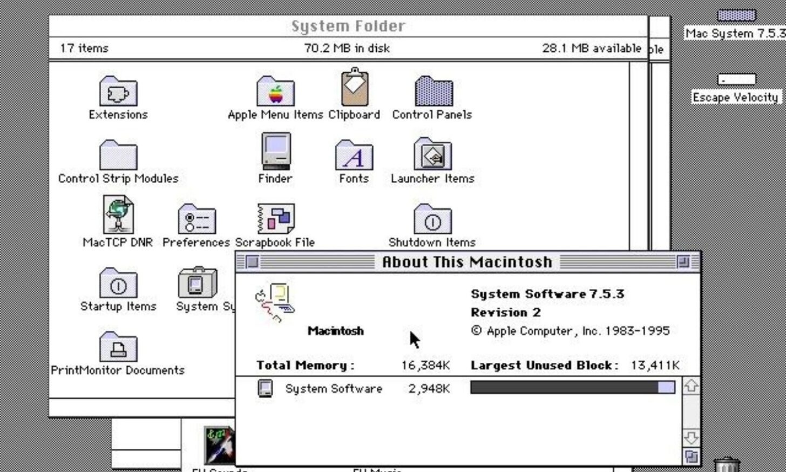Click the scroll down arrow in About window
Image resolution: width=786 pixels, height=472 pixels.
[x=691, y=437]
